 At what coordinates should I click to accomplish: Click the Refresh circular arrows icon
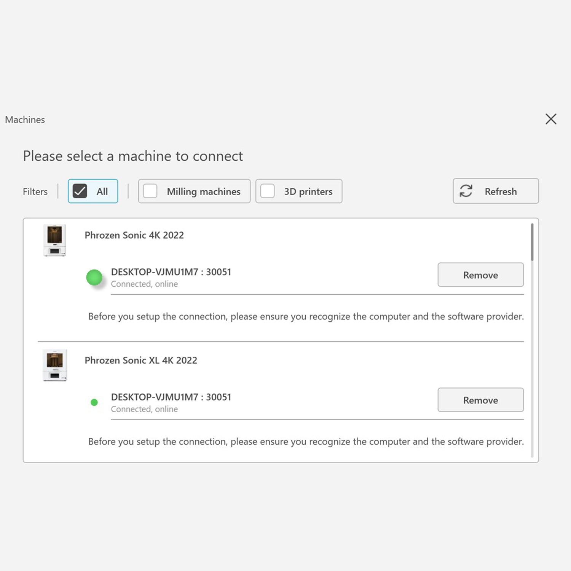point(466,191)
